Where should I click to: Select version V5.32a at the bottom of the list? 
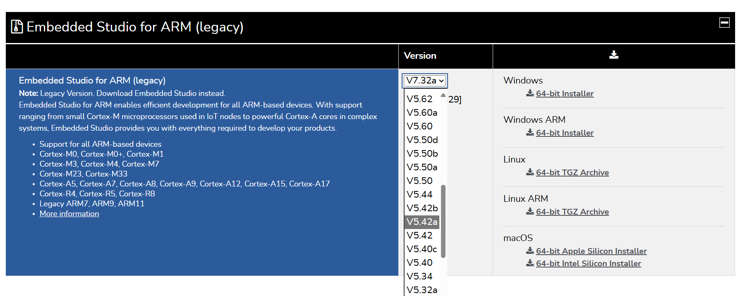click(x=422, y=290)
